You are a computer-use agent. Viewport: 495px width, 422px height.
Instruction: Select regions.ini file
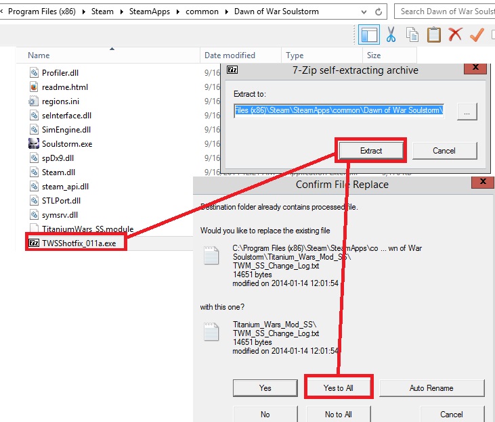(60, 101)
